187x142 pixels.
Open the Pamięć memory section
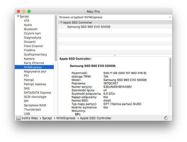(x=29, y=80)
